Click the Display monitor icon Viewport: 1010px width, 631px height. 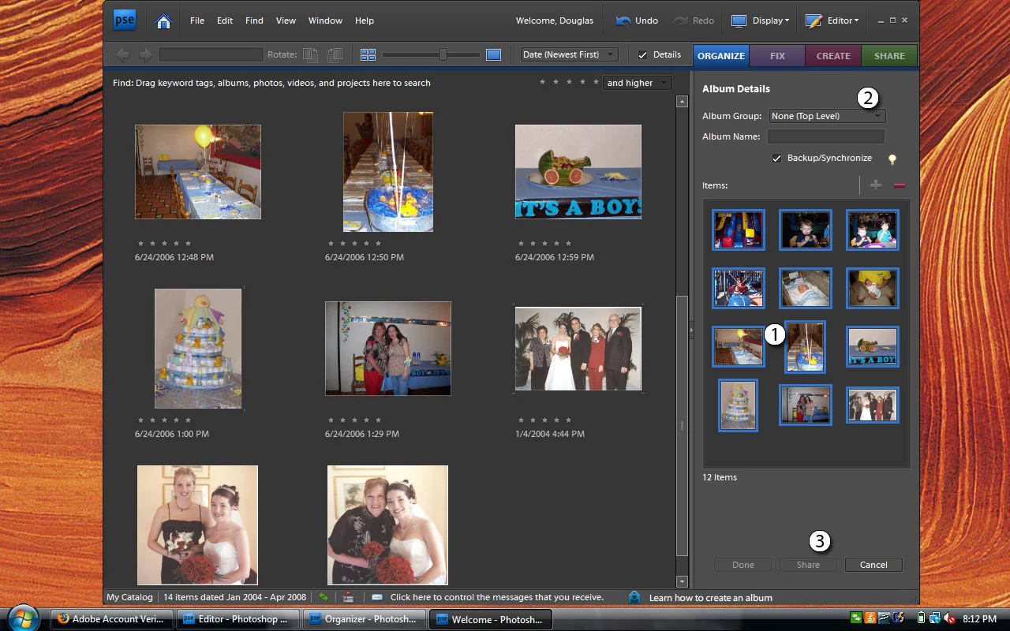coord(739,21)
